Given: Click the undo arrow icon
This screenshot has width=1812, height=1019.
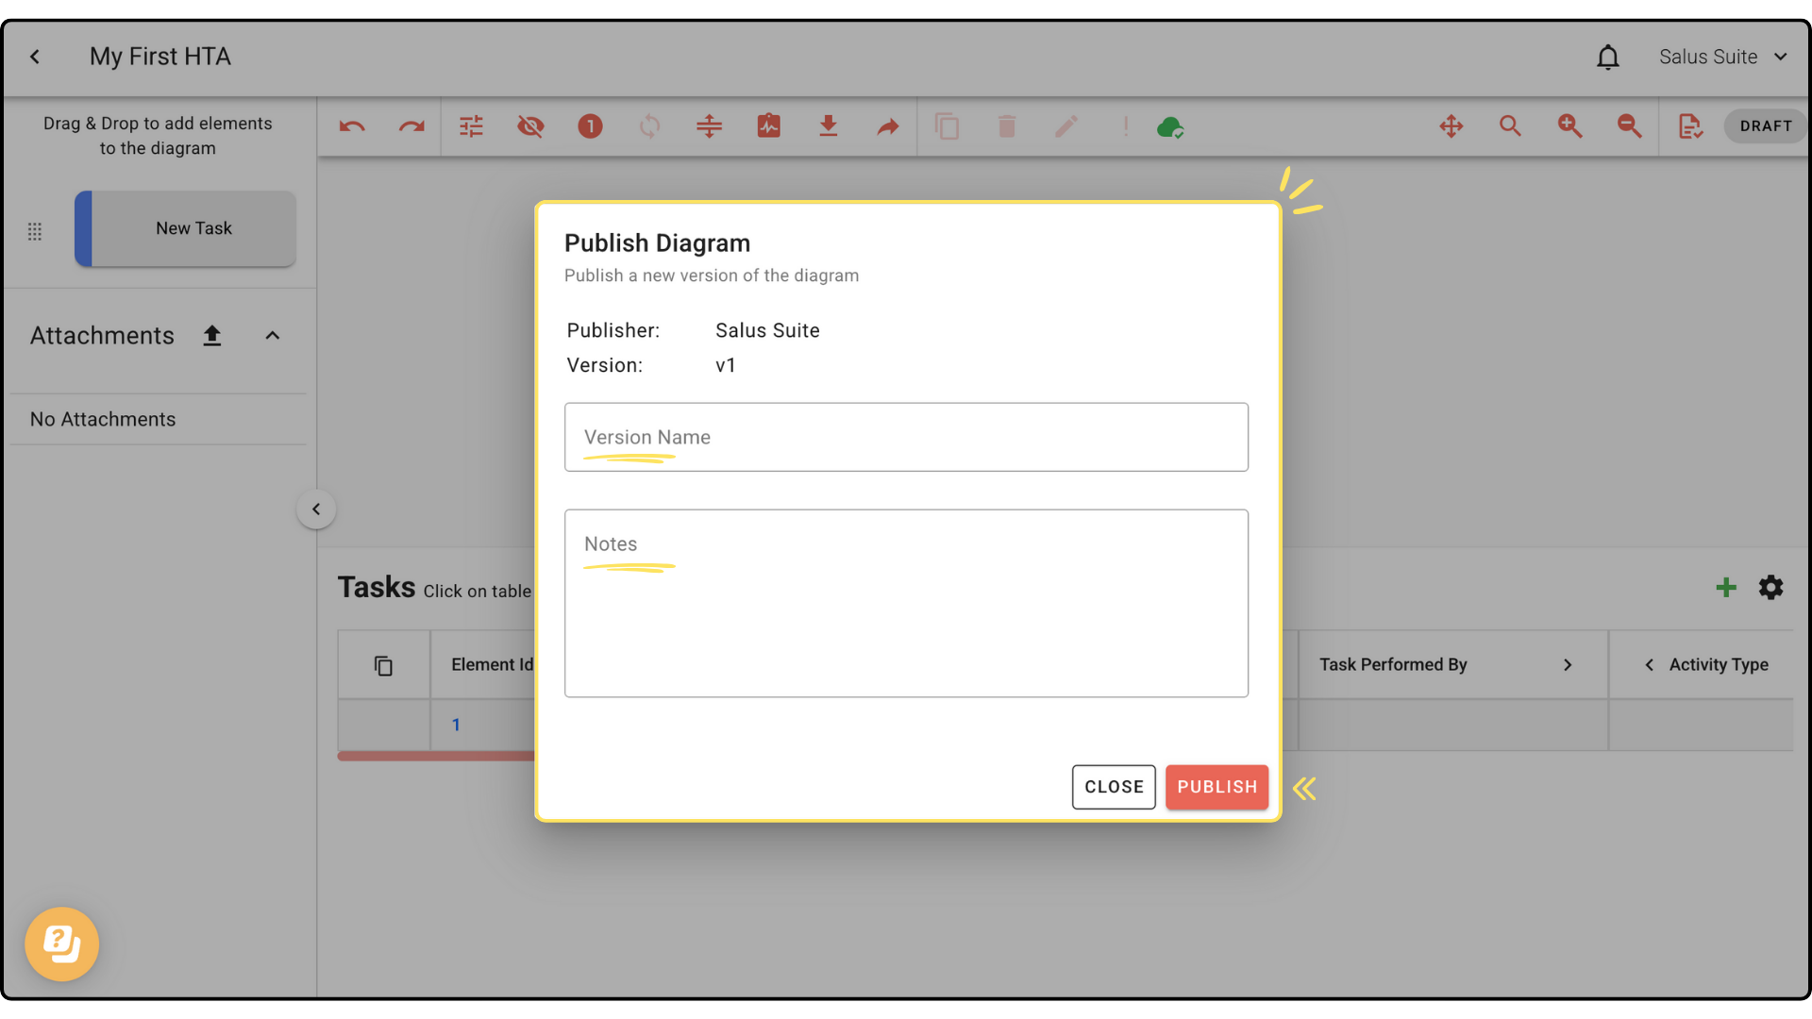Looking at the screenshot, I should coord(352,126).
